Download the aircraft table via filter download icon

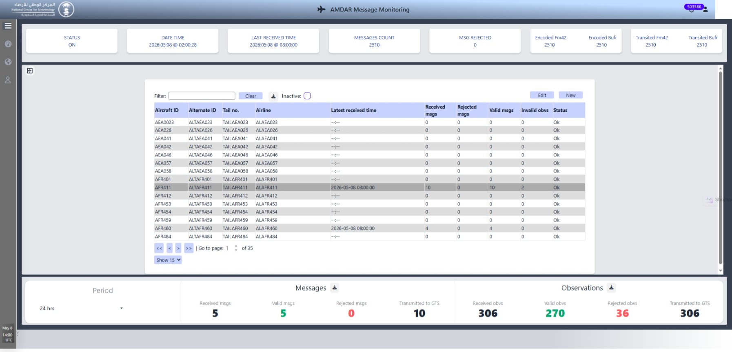(273, 96)
